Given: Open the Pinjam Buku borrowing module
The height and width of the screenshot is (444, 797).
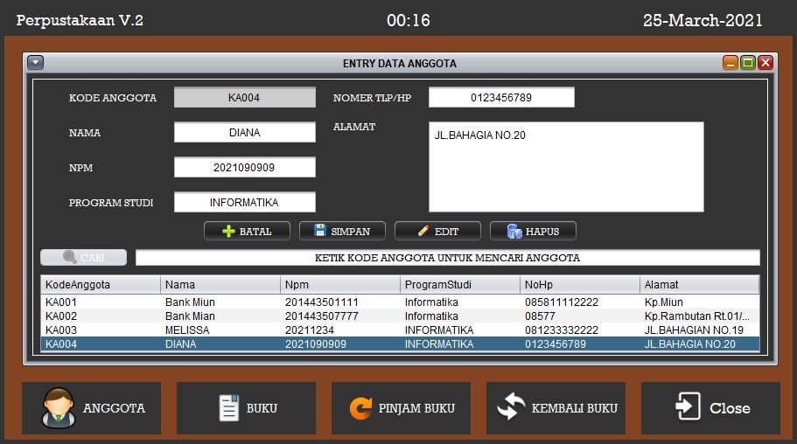Looking at the screenshot, I should [401, 408].
